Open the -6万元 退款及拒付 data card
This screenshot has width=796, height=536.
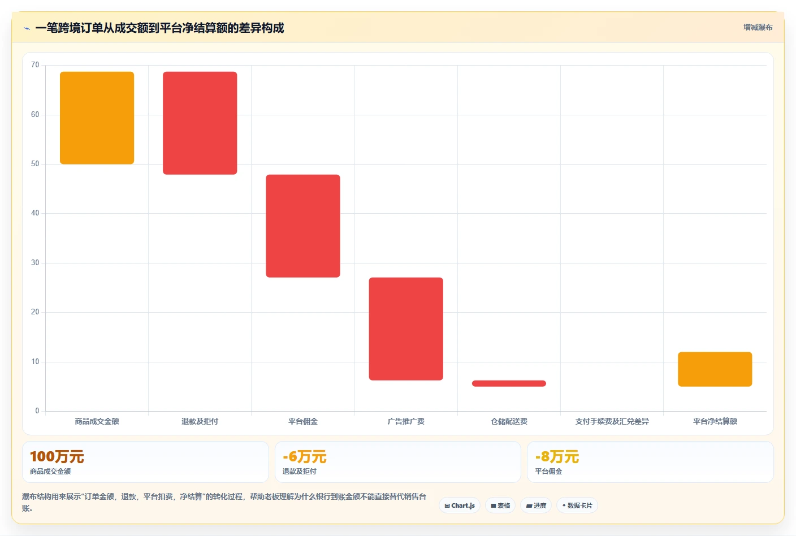coord(398,462)
